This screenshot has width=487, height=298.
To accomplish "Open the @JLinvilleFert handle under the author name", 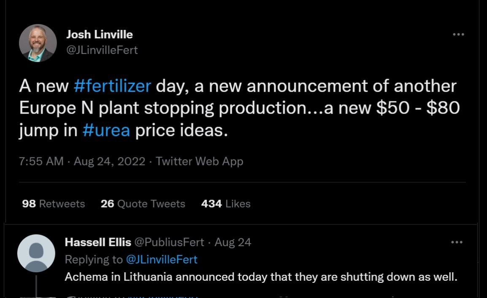I will (x=102, y=50).
